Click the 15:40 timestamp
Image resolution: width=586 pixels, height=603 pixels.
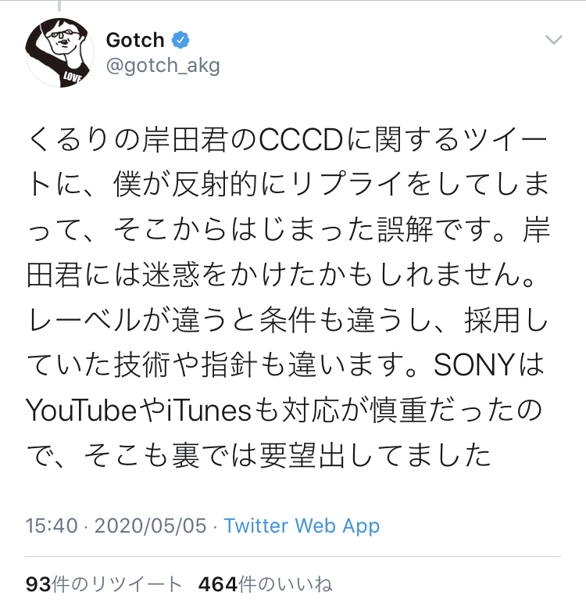(x=52, y=526)
